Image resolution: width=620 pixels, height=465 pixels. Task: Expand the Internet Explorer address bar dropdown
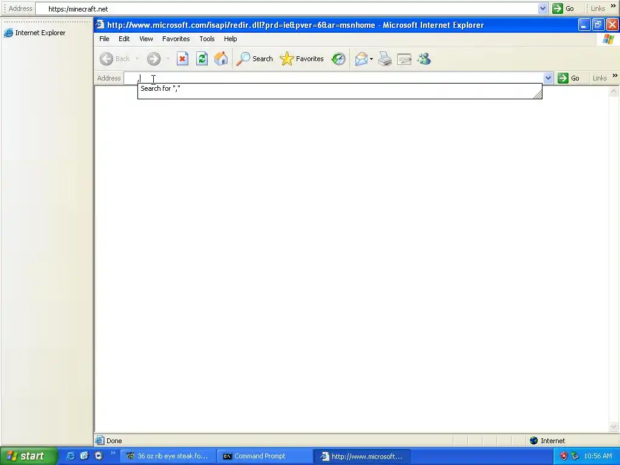pyautogui.click(x=548, y=78)
